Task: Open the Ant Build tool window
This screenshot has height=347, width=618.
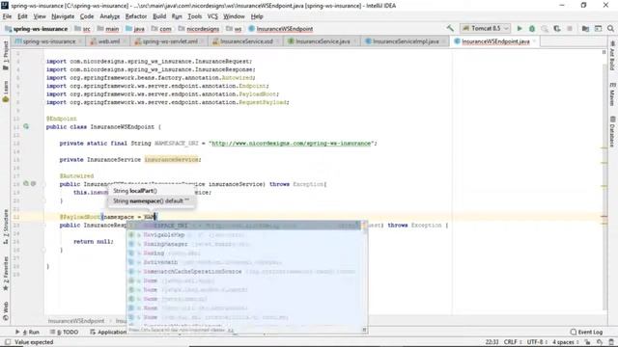Action: pos(612,56)
